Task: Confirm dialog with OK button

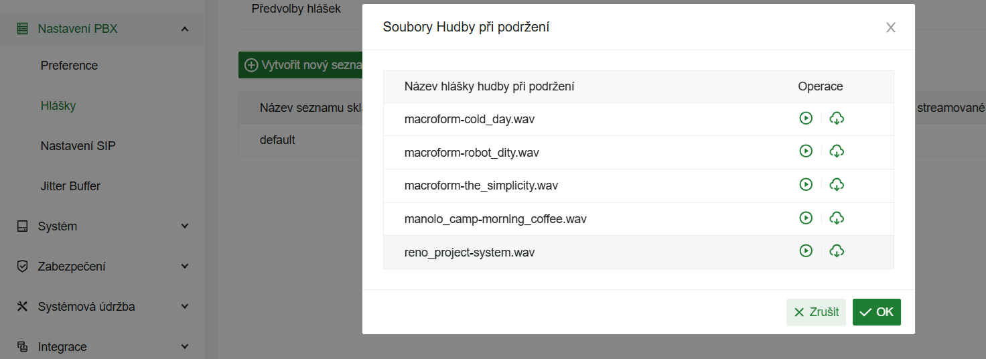Action: click(876, 312)
